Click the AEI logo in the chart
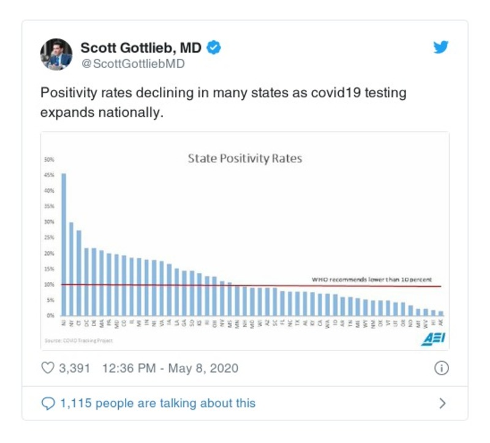490x443 pixels. click(431, 340)
